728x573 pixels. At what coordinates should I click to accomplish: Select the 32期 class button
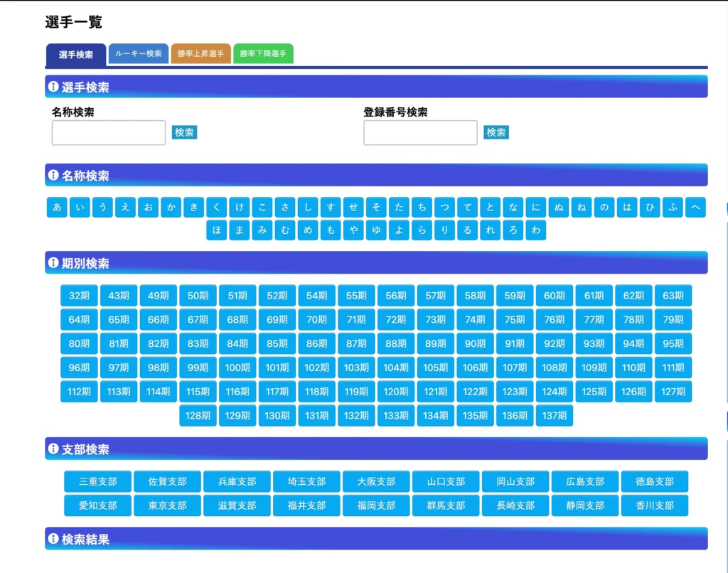[x=79, y=296]
